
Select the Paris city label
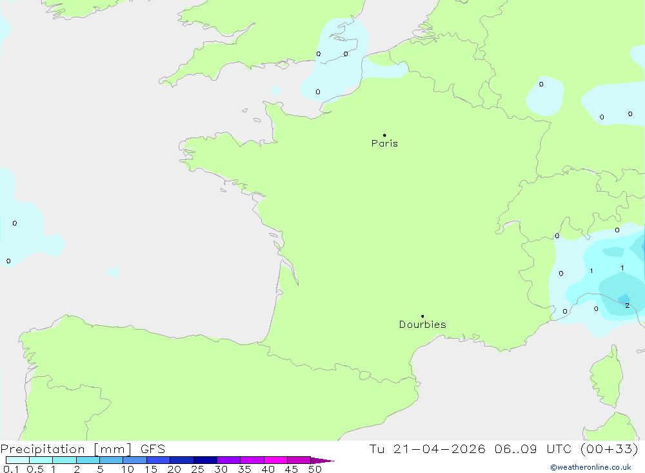point(384,143)
